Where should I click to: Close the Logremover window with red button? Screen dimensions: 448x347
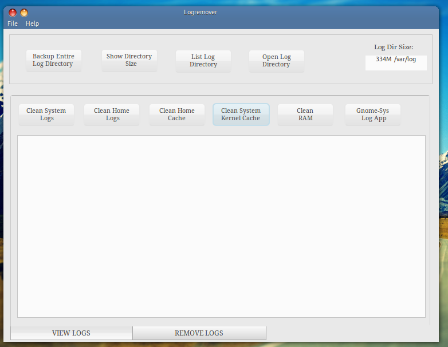click(x=13, y=13)
